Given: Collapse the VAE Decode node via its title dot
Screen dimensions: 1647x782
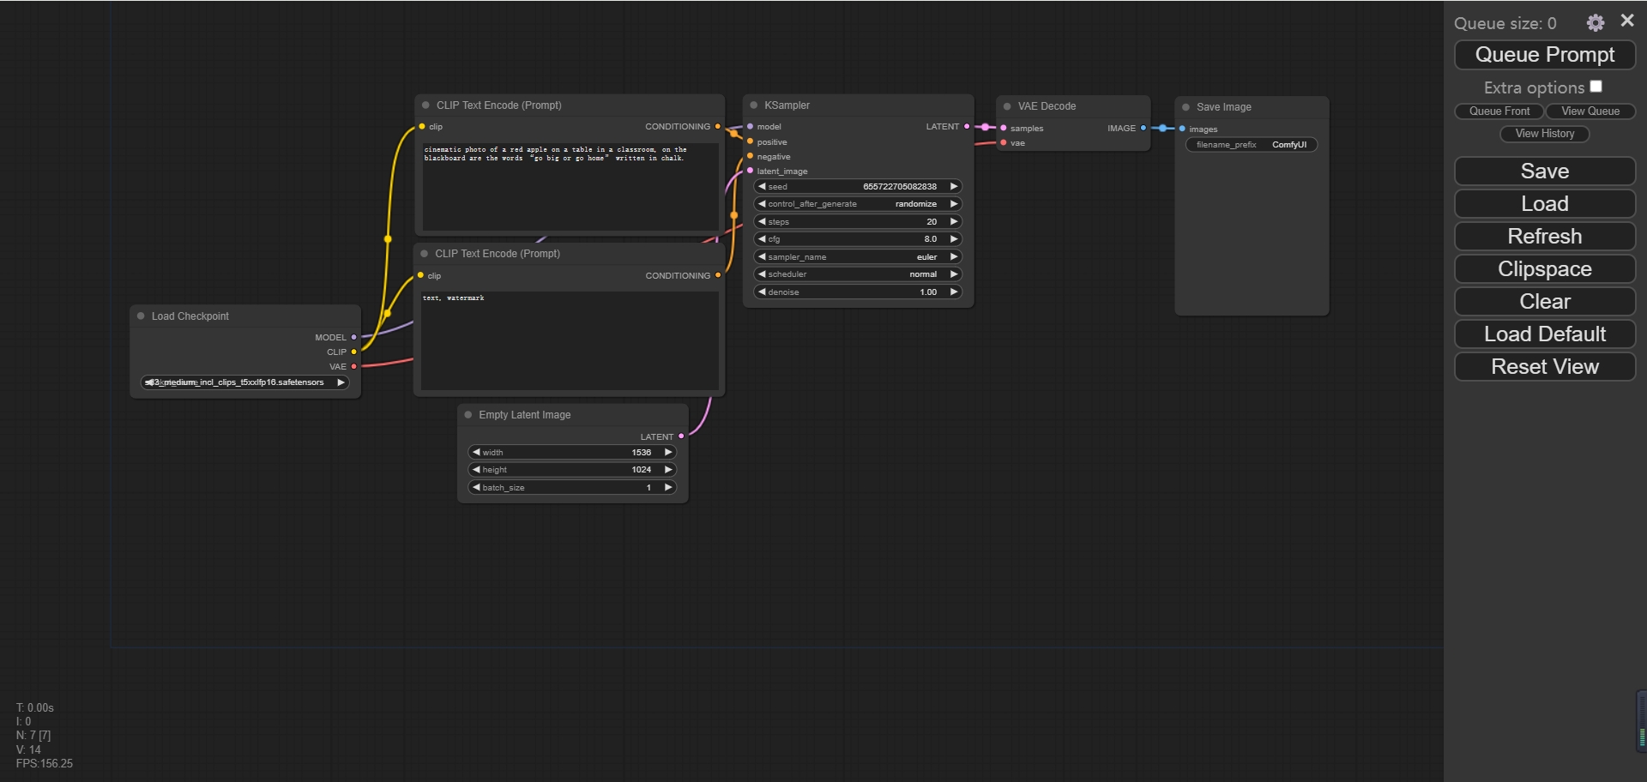Looking at the screenshot, I should (1007, 106).
